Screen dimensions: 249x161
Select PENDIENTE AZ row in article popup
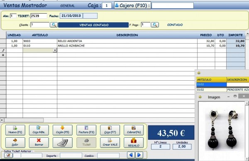(x=222, y=90)
